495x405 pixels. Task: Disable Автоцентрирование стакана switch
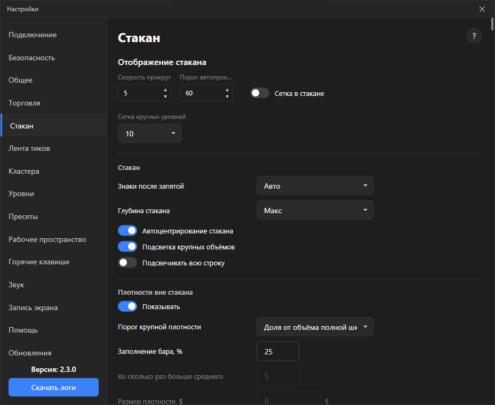coord(127,231)
